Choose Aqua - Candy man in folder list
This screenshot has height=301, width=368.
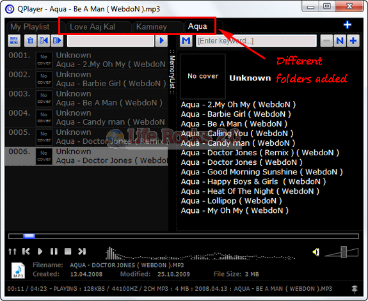[238, 143]
